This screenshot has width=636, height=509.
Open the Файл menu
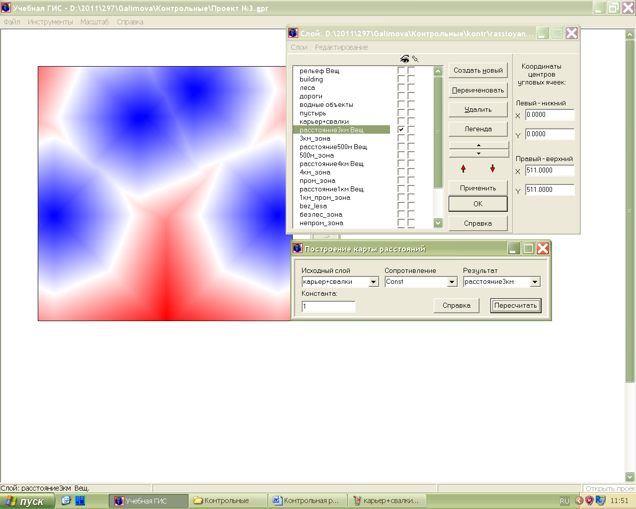12,22
